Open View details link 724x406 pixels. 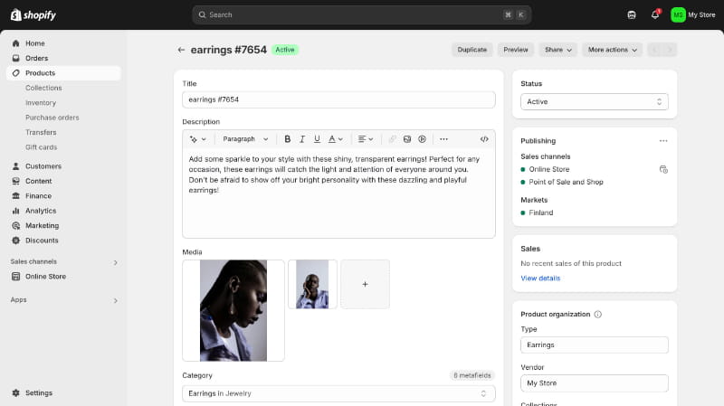(x=540, y=279)
